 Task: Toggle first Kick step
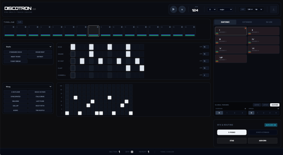pyautogui.click(x=73, y=47)
